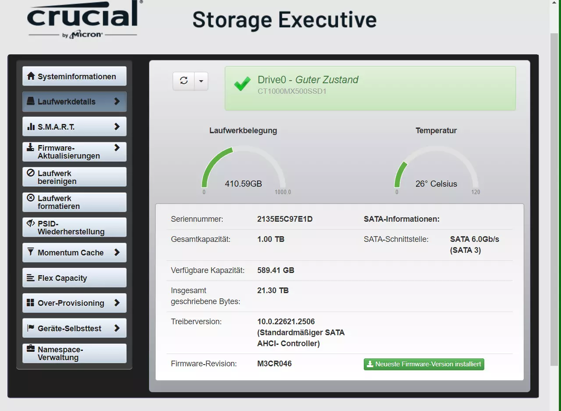Image resolution: width=561 pixels, height=411 pixels.
Task: Click the download icon on Firmware-Aktualisierungen
Action: [31, 147]
